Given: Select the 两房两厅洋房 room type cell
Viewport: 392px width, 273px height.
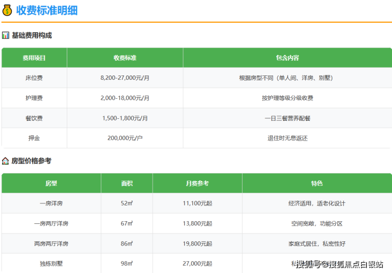Looking at the screenshot, I should 51,243.
